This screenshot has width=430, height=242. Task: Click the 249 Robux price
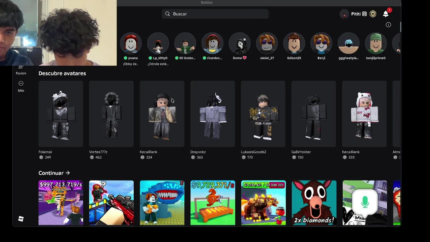48,157
